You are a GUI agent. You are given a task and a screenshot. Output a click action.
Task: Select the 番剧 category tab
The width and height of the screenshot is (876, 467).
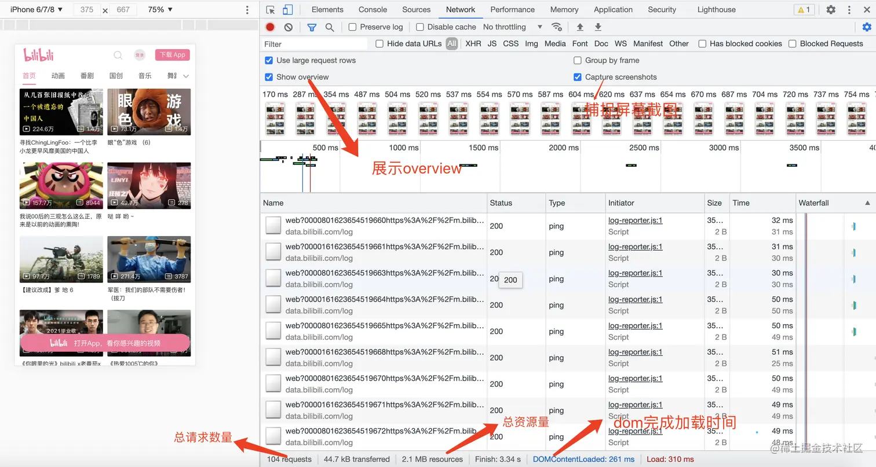(x=87, y=76)
